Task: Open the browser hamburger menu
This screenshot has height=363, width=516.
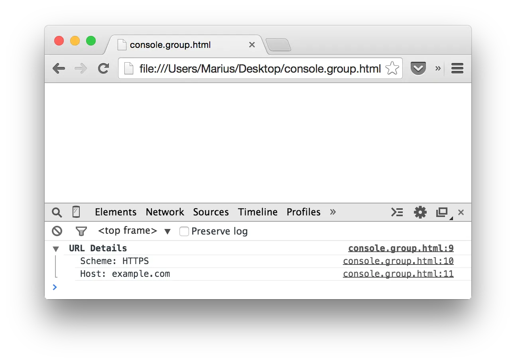Action: coord(457,68)
